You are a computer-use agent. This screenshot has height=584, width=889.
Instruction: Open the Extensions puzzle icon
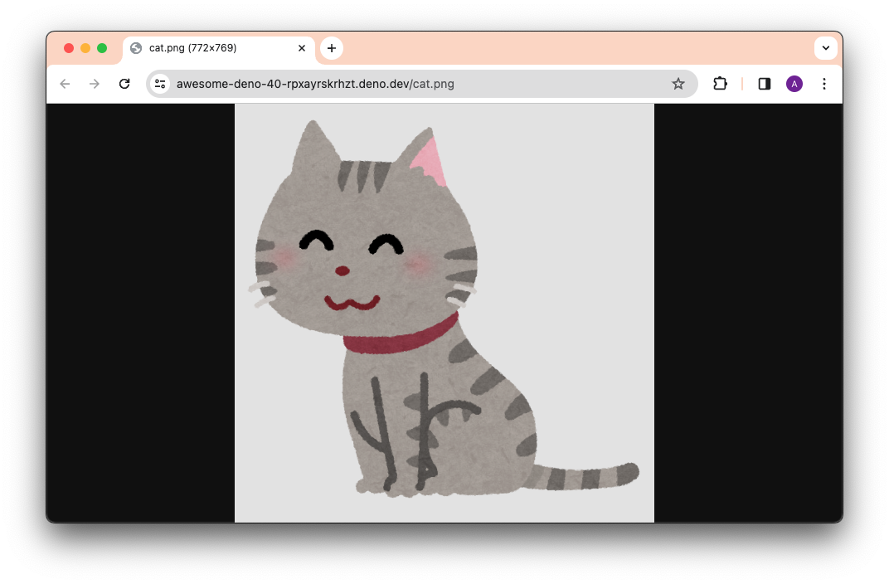coord(720,84)
